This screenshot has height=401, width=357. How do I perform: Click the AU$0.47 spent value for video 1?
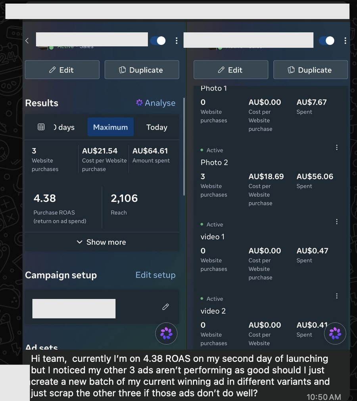pyautogui.click(x=312, y=250)
